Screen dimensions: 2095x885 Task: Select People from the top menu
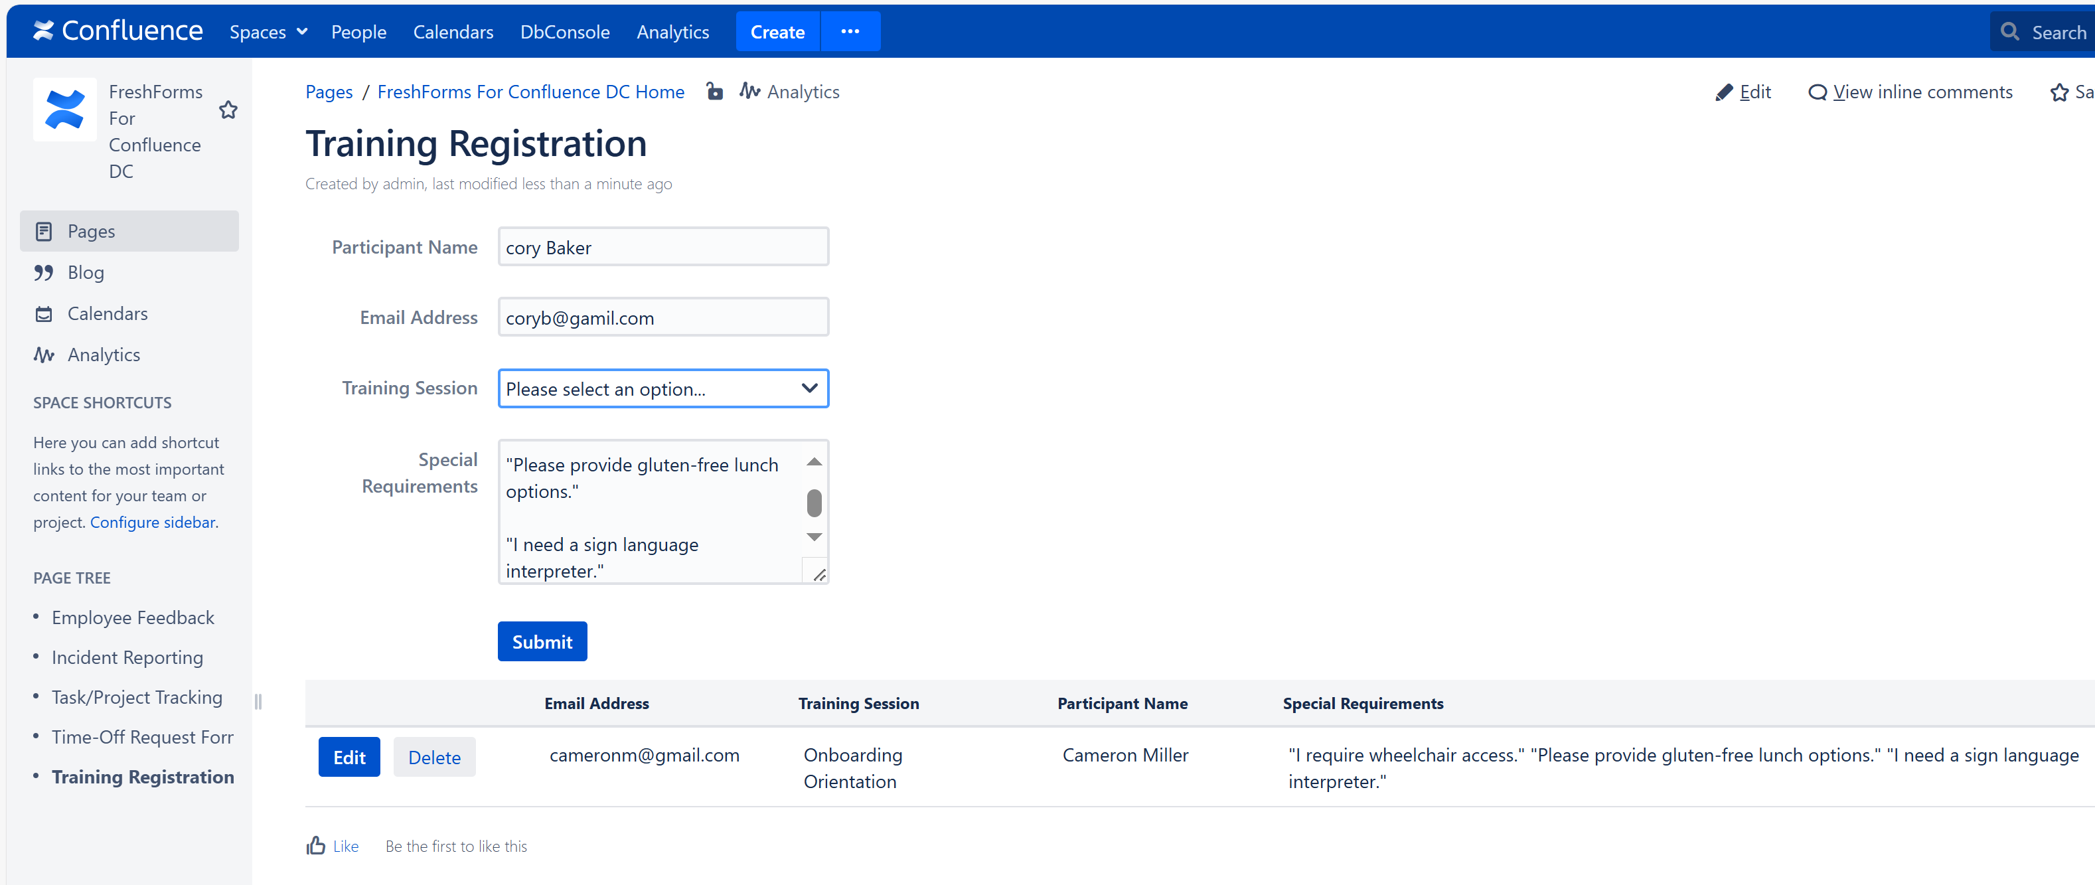358,32
